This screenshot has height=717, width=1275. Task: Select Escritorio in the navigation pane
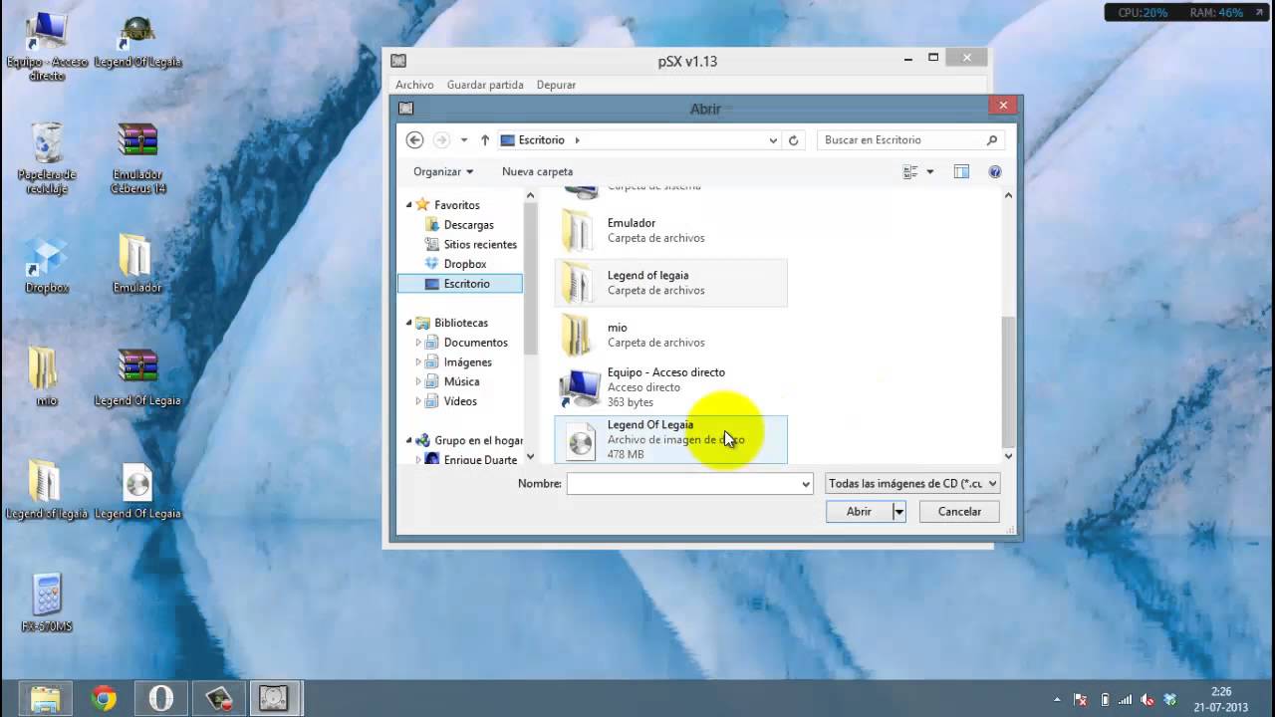click(x=460, y=284)
